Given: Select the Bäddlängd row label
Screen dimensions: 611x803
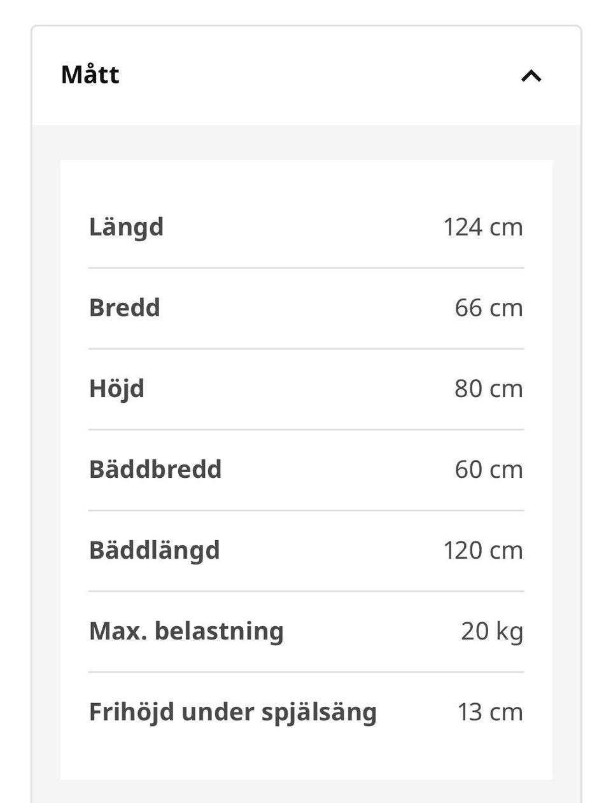Looking at the screenshot, I should [155, 551].
